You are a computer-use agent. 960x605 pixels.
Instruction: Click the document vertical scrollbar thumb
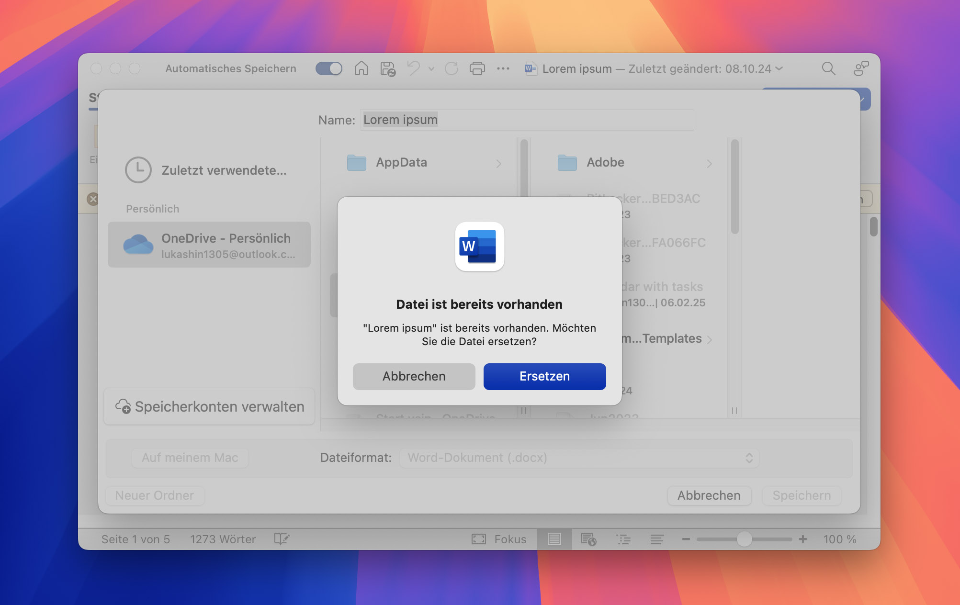[x=874, y=226]
